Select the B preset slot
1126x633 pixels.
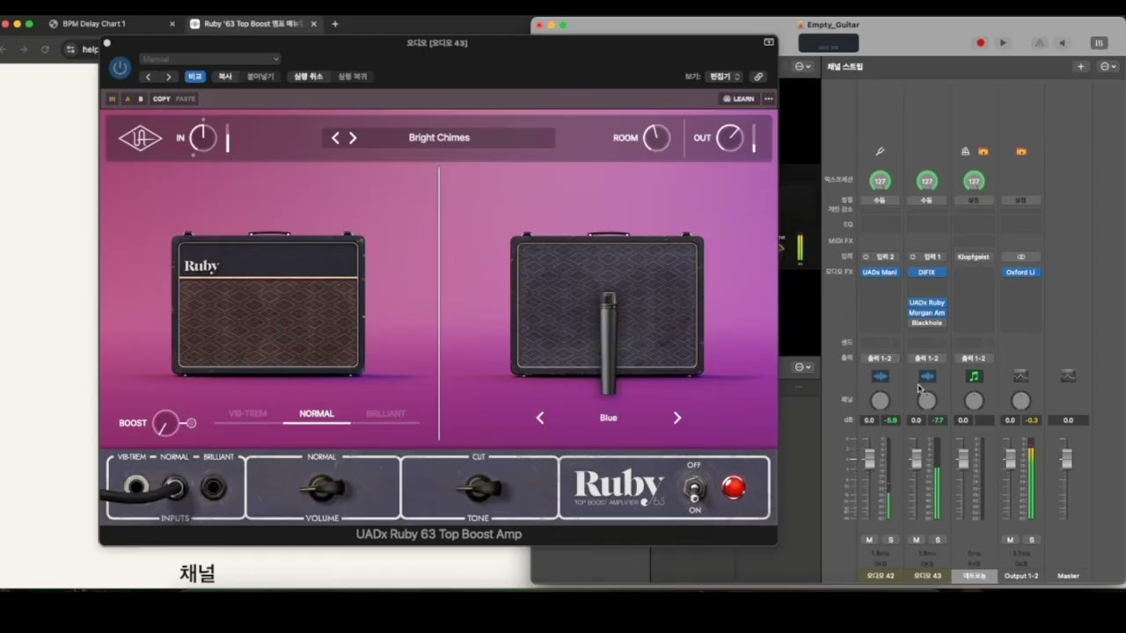click(x=140, y=98)
